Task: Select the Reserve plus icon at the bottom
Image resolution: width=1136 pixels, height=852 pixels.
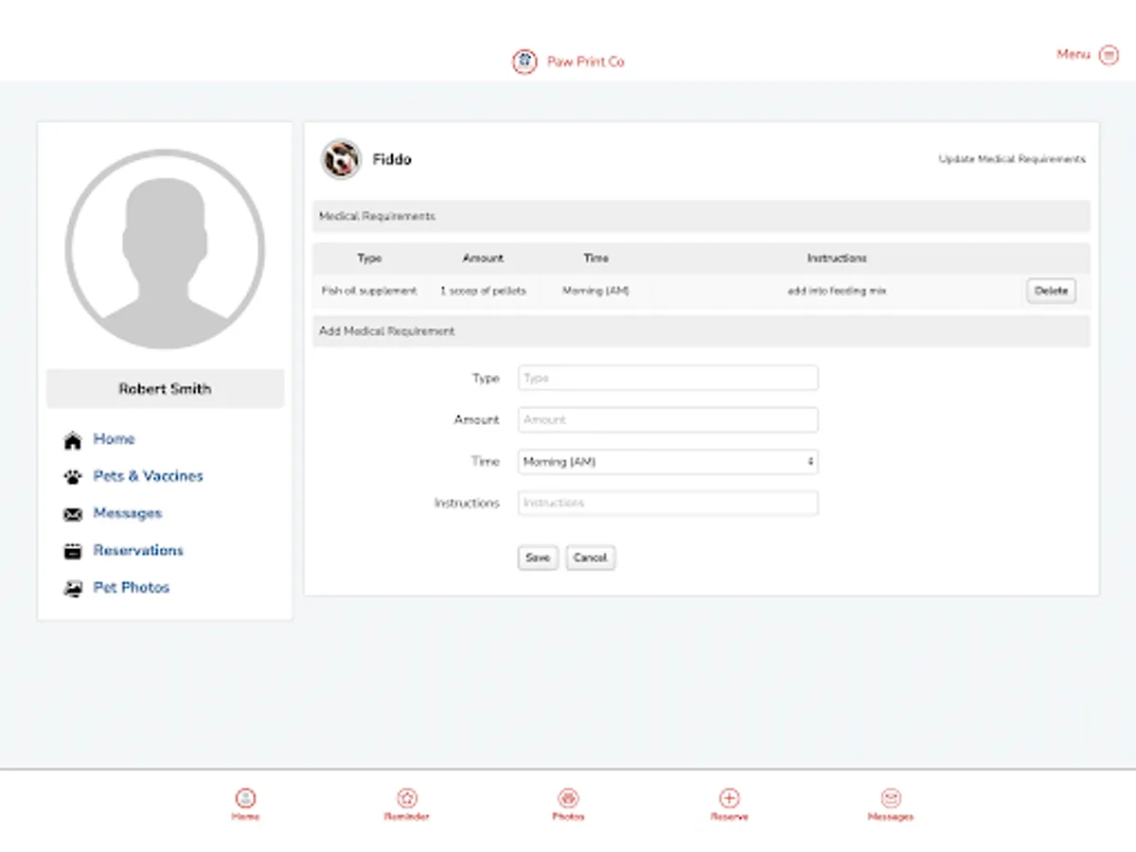Action: [x=729, y=799]
